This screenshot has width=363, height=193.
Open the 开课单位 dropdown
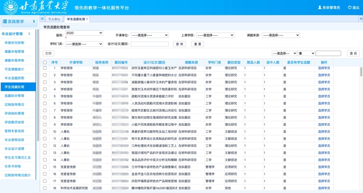pos(150,35)
